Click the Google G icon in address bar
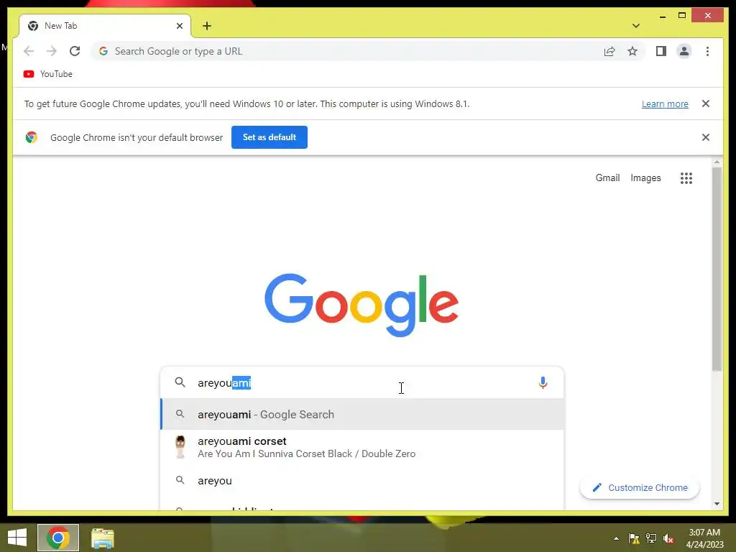The height and width of the screenshot is (552, 736). [103, 51]
